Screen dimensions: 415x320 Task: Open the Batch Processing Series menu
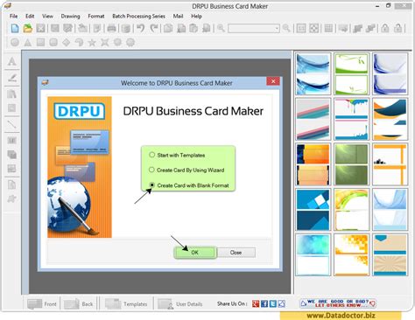[x=138, y=16]
